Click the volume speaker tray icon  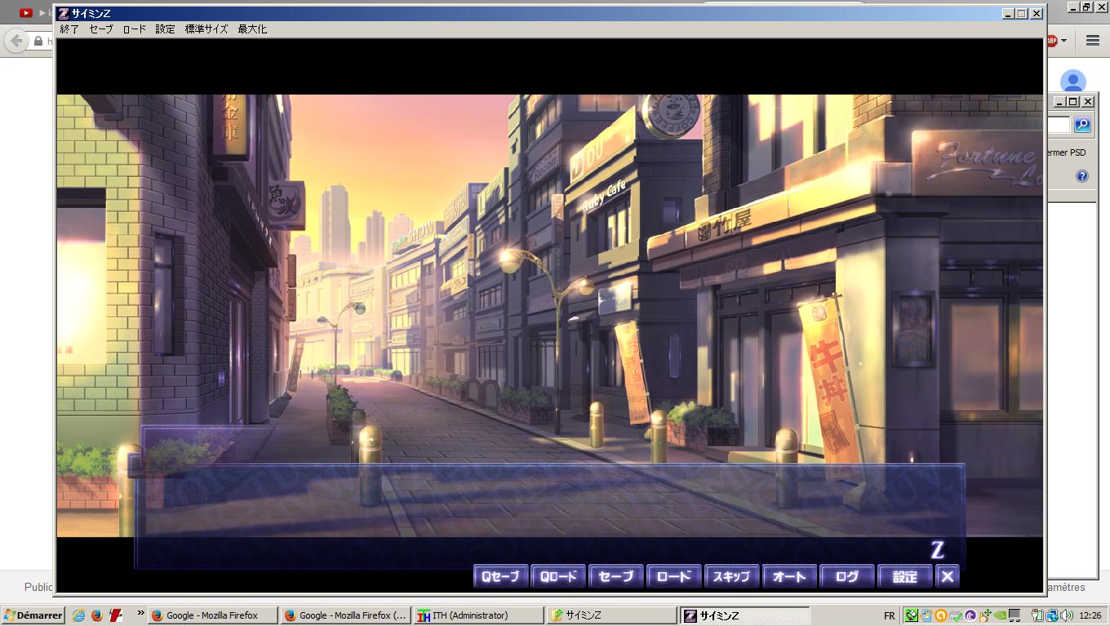pyautogui.click(x=1067, y=615)
